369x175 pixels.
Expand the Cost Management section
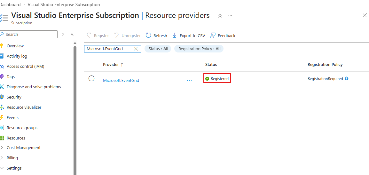[x=2, y=148]
